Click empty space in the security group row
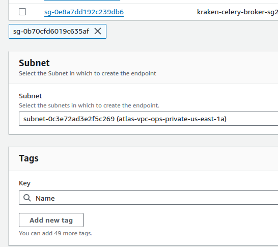This screenshot has height=247, width=278. [x=159, y=12]
